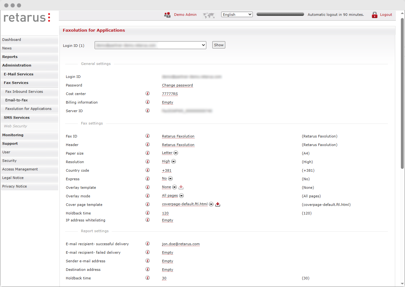
Task: Expand cover page template dropdown arrow
Action: coord(211,204)
